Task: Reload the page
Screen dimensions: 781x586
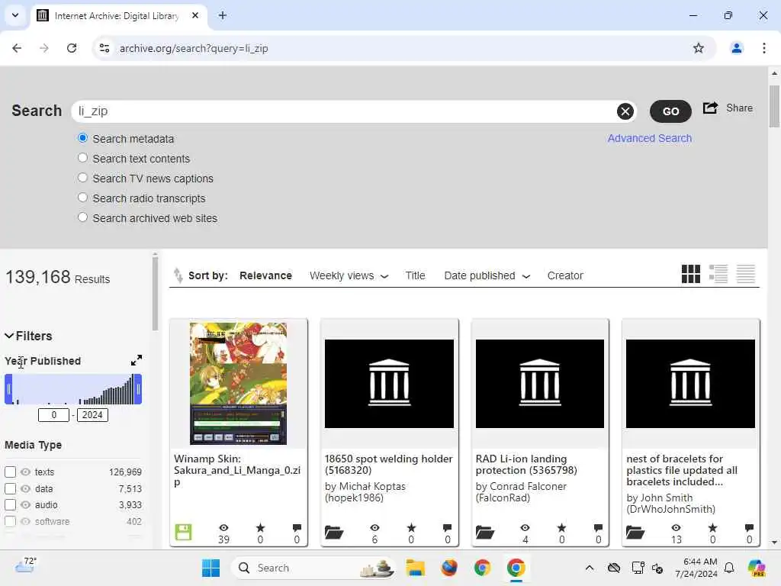Action: 72,48
